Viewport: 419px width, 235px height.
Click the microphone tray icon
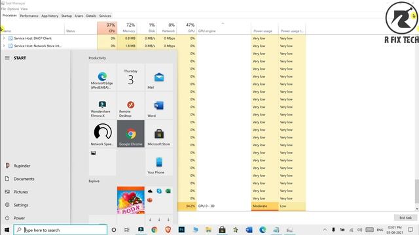[333, 230]
